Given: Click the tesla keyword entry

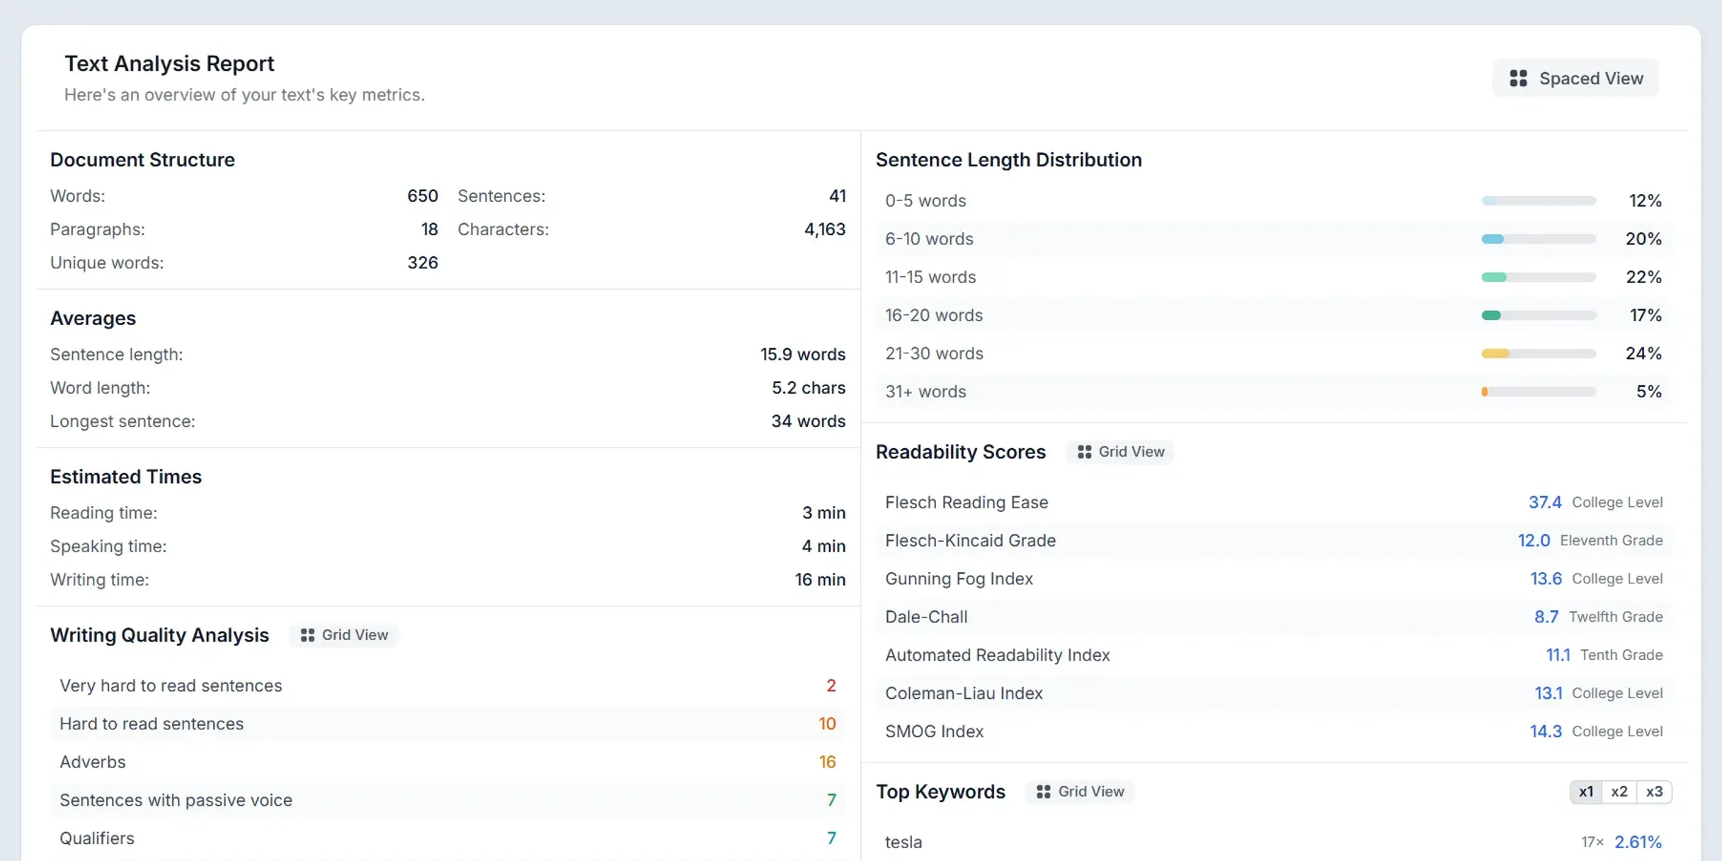Looking at the screenshot, I should [903, 842].
